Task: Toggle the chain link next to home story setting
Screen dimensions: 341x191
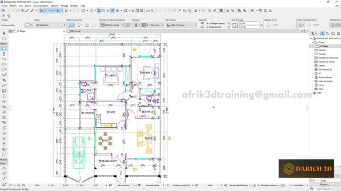Action: click(x=229, y=27)
